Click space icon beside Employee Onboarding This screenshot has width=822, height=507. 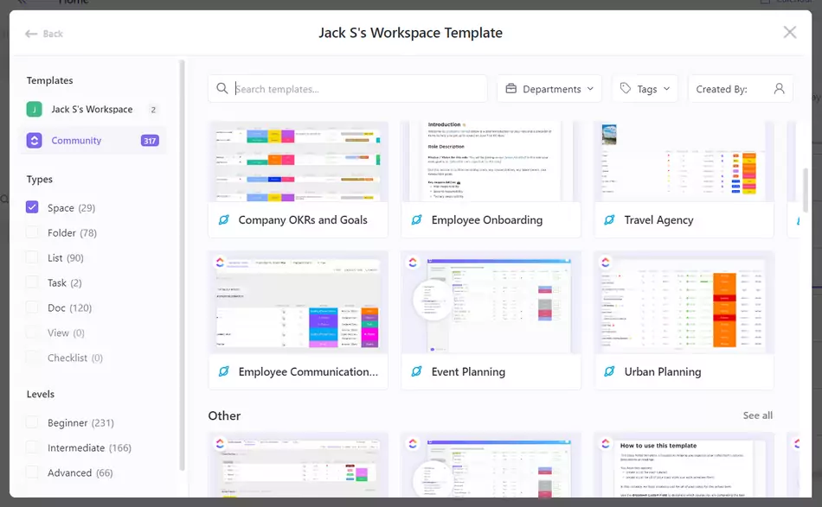pos(417,219)
